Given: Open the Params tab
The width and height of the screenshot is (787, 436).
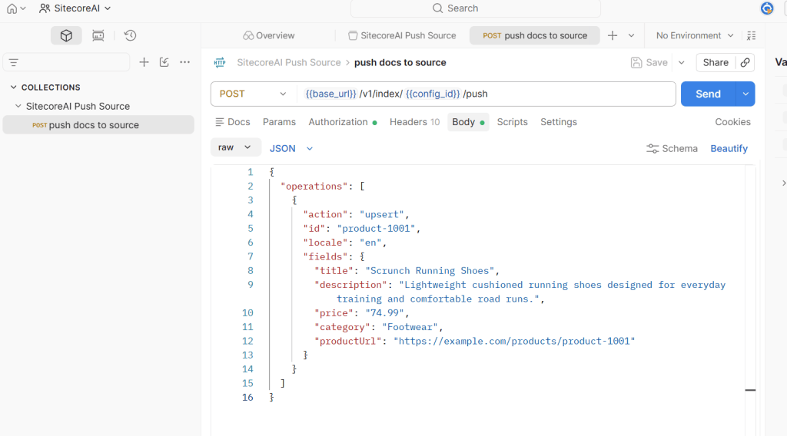Looking at the screenshot, I should [x=279, y=122].
